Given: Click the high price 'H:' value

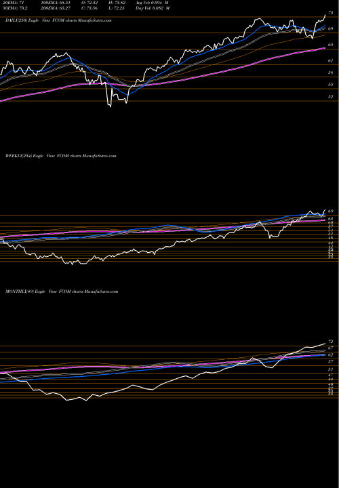Looking at the screenshot, I should tap(117, 2).
